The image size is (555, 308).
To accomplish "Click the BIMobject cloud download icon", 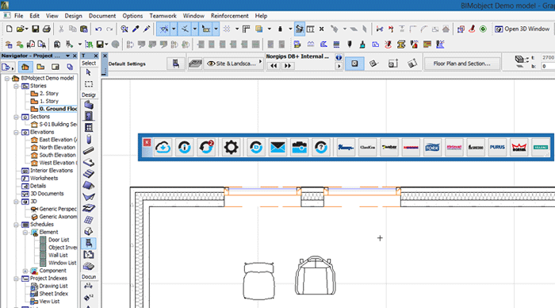I will (163, 147).
